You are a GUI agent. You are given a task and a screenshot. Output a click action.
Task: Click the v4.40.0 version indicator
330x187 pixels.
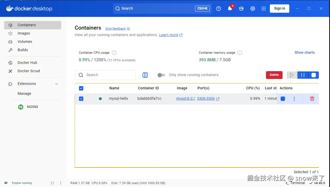(317, 183)
